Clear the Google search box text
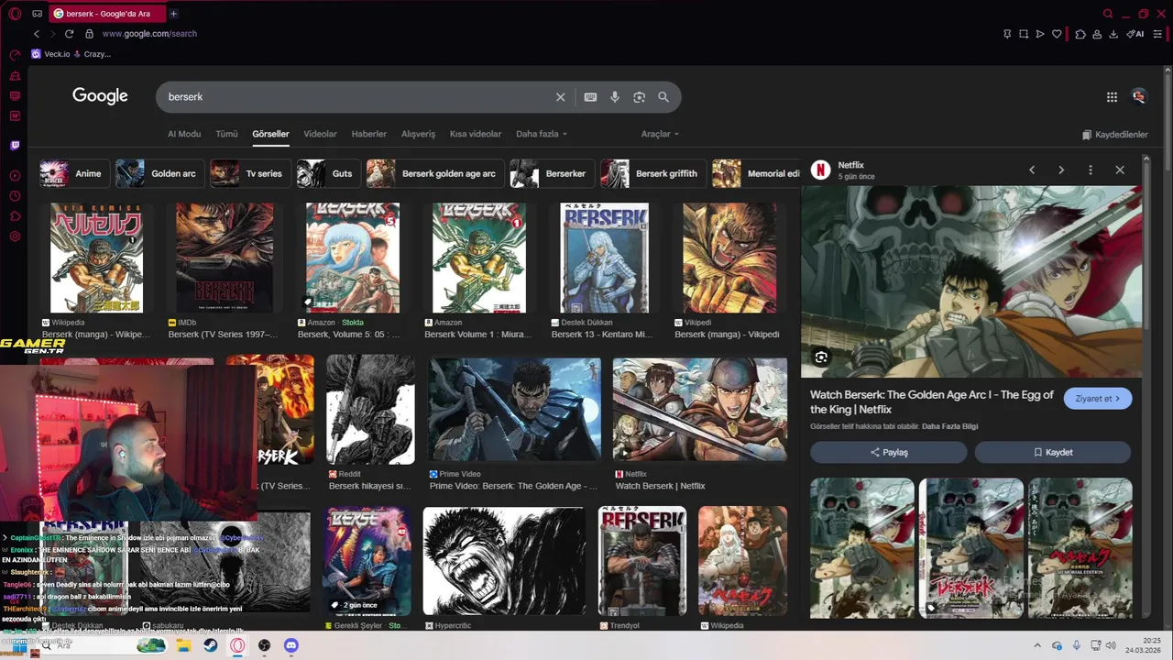1173x660 pixels. (561, 97)
